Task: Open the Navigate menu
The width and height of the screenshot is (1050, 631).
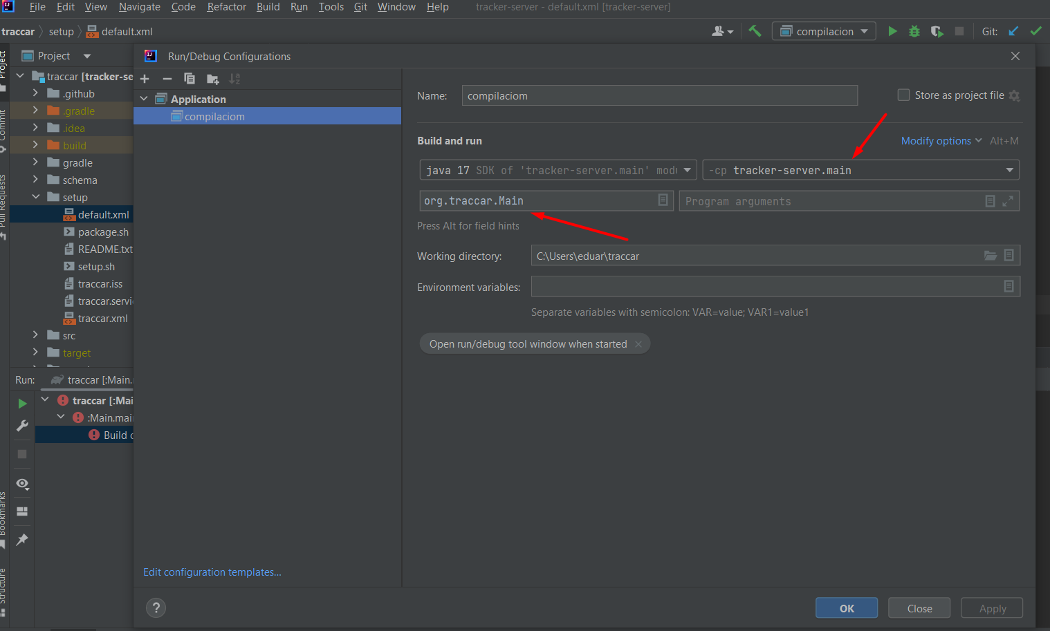Action: point(139,7)
